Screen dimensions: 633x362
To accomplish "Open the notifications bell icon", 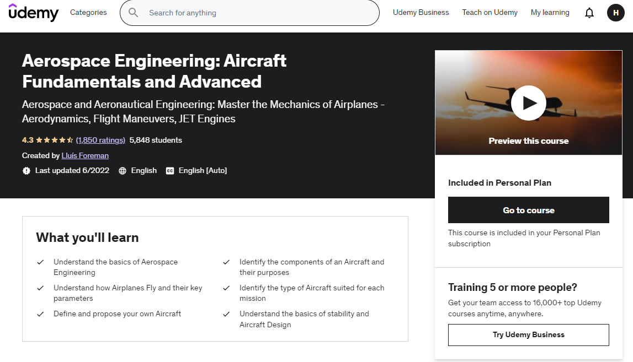I will (589, 13).
